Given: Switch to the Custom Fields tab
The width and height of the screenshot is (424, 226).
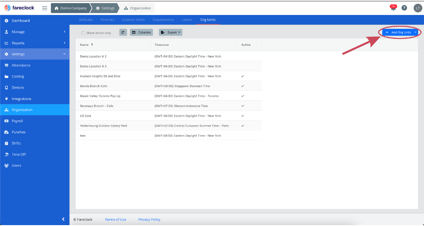Looking at the screenshot, I should 133,20.
